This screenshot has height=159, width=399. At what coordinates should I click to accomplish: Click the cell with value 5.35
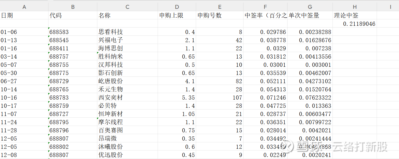point(188,98)
